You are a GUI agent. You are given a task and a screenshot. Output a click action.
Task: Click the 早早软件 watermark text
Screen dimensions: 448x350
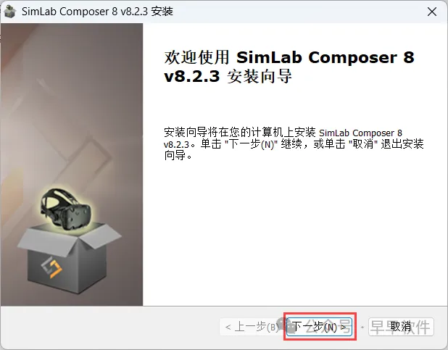coord(400,327)
